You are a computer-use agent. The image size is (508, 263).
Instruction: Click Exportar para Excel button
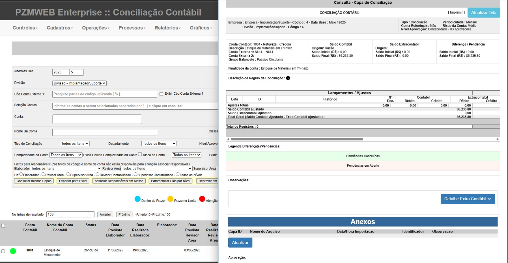tap(73, 181)
